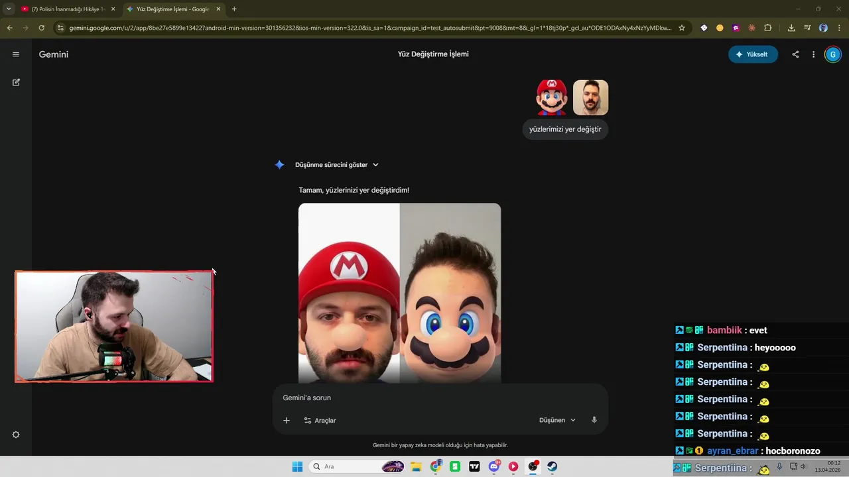849x477 pixels.
Task: Click the webcam overlay video
Action: pos(114,327)
